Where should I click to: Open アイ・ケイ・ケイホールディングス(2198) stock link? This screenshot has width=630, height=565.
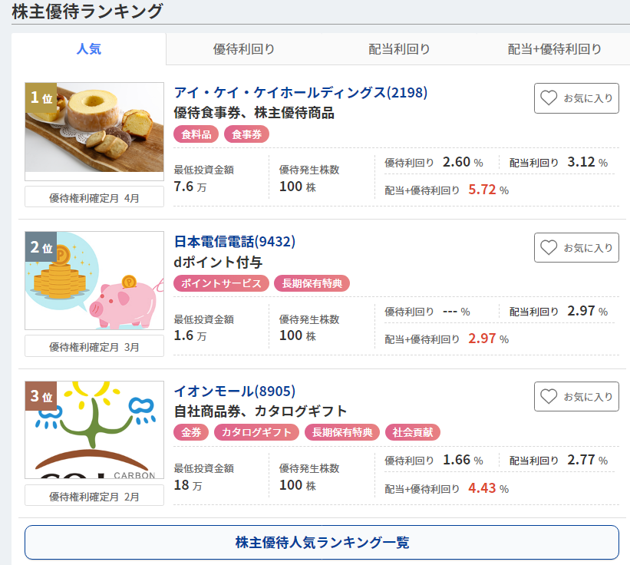click(301, 92)
